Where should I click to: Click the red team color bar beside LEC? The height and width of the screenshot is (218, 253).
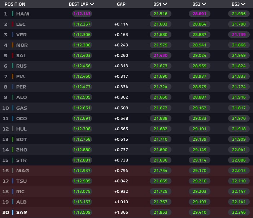(13, 24)
